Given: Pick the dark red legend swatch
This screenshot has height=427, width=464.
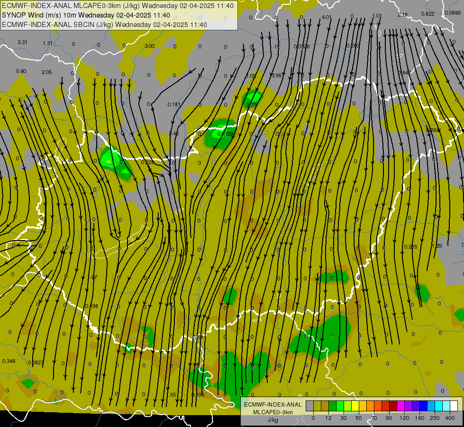Looking at the screenshot, I should [393, 406].
